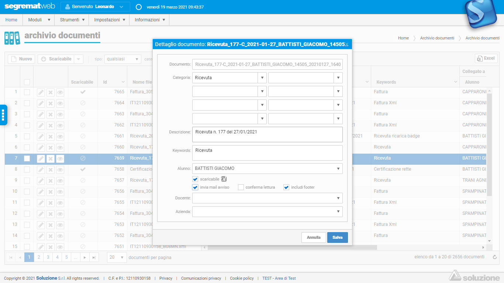This screenshot has height=283, width=504.
Task: Check the row 10 selection checkbox
Action: 27,191
